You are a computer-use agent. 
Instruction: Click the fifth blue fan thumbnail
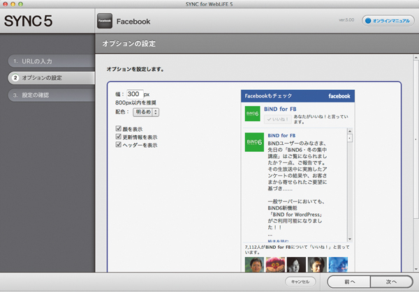(338, 265)
